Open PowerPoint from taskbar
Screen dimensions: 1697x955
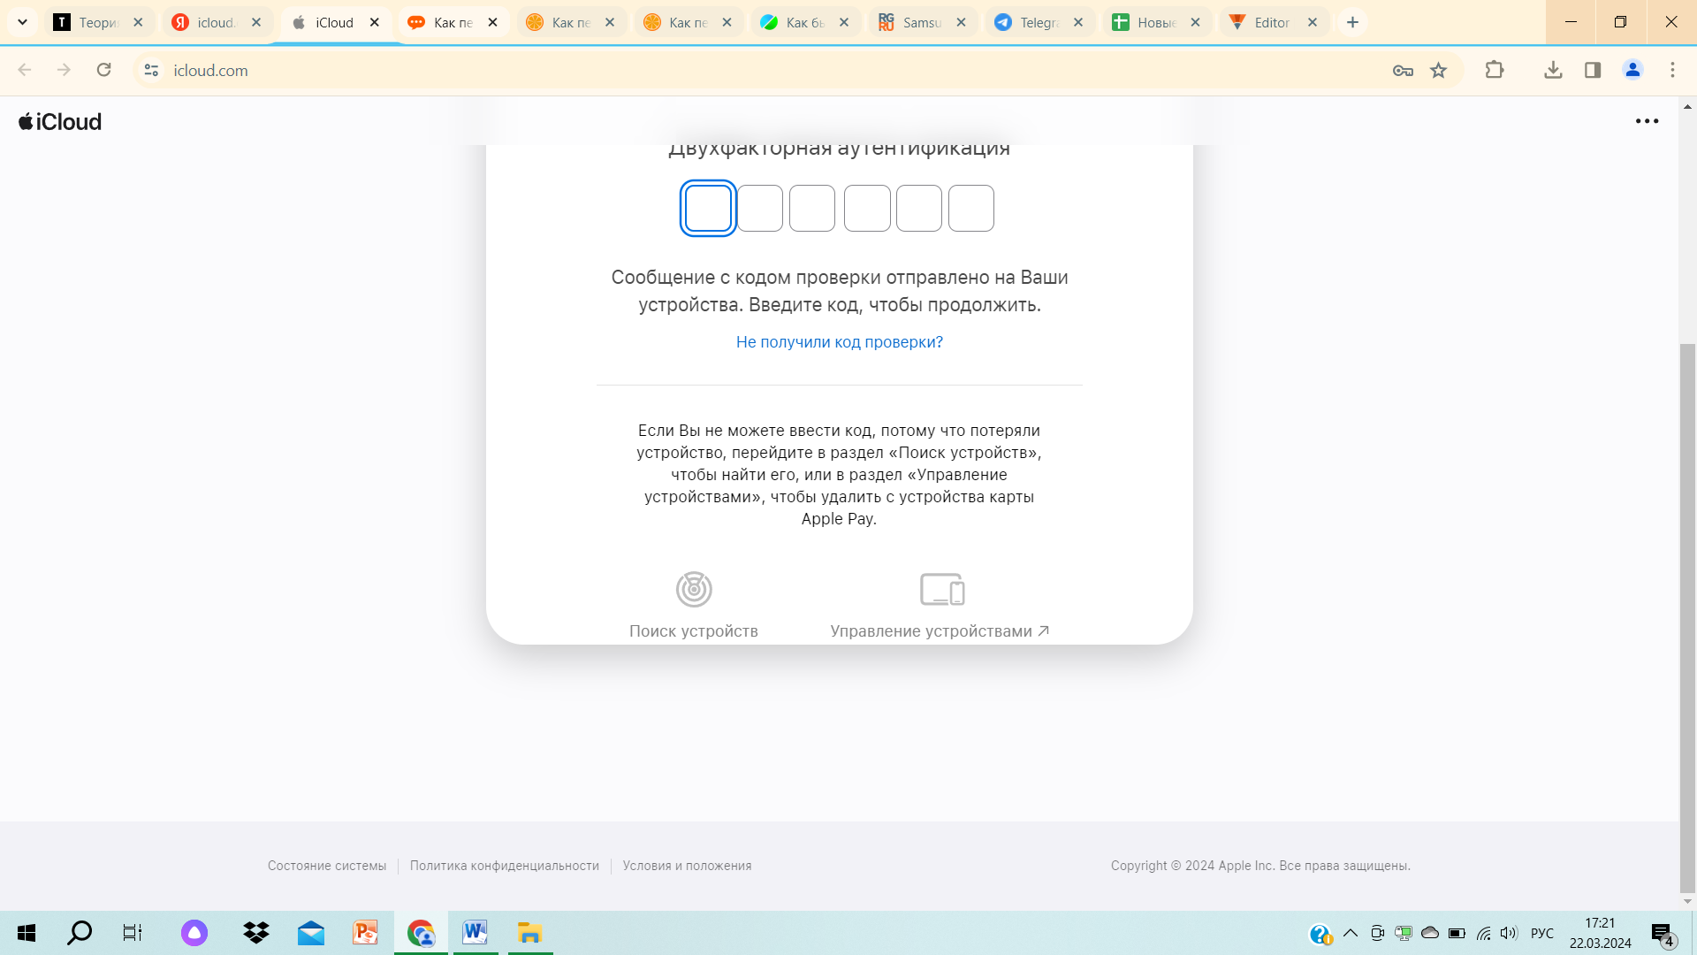coord(365,933)
